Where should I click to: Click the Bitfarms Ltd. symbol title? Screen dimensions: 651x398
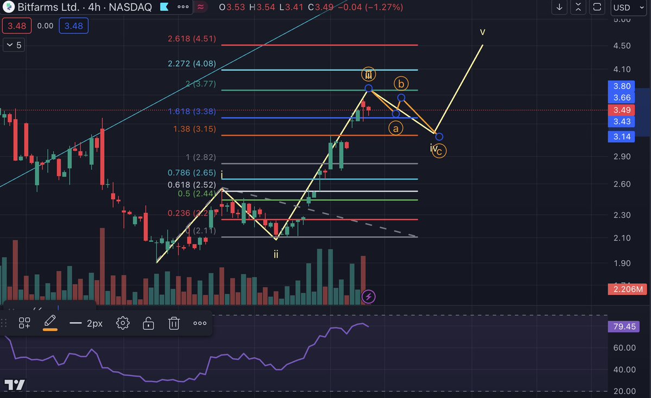48,7
